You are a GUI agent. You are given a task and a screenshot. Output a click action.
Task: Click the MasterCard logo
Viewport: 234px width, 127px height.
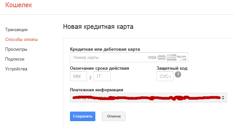162,57
